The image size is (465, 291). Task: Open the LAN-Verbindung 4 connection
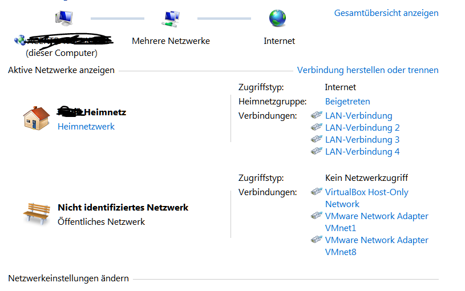click(362, 152)
